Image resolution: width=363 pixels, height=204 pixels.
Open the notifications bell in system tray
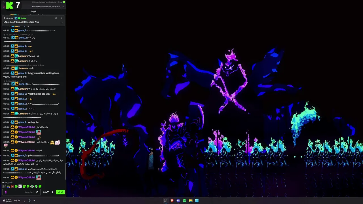pyautogui.click(x=4, y=201)
